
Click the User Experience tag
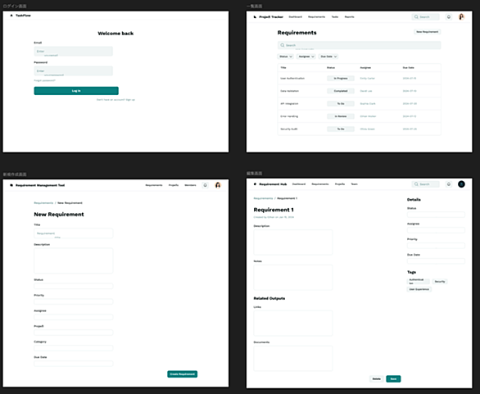(419, 289)
